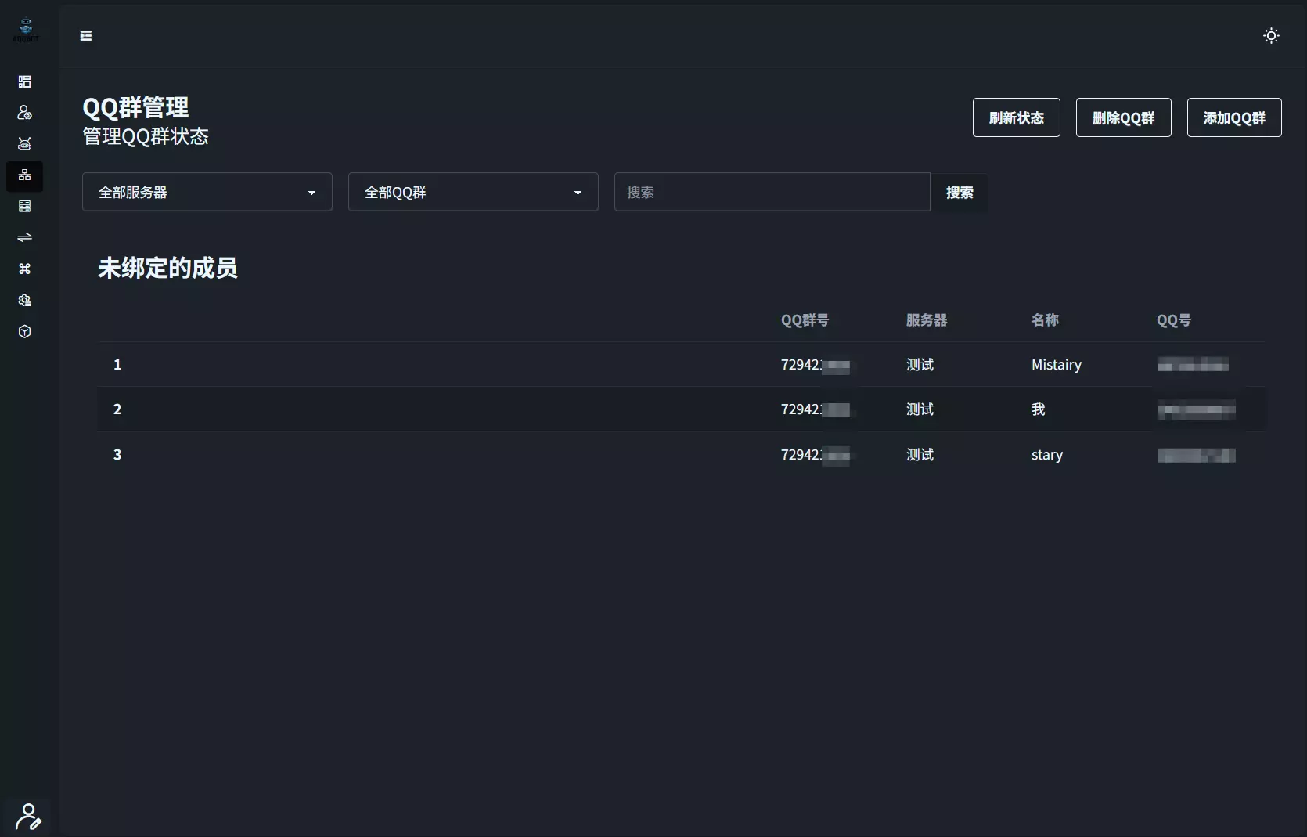
Task: Select the member name 我
Action: tap(1039, 409)
